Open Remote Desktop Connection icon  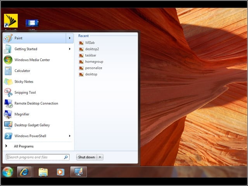point(9,103)
